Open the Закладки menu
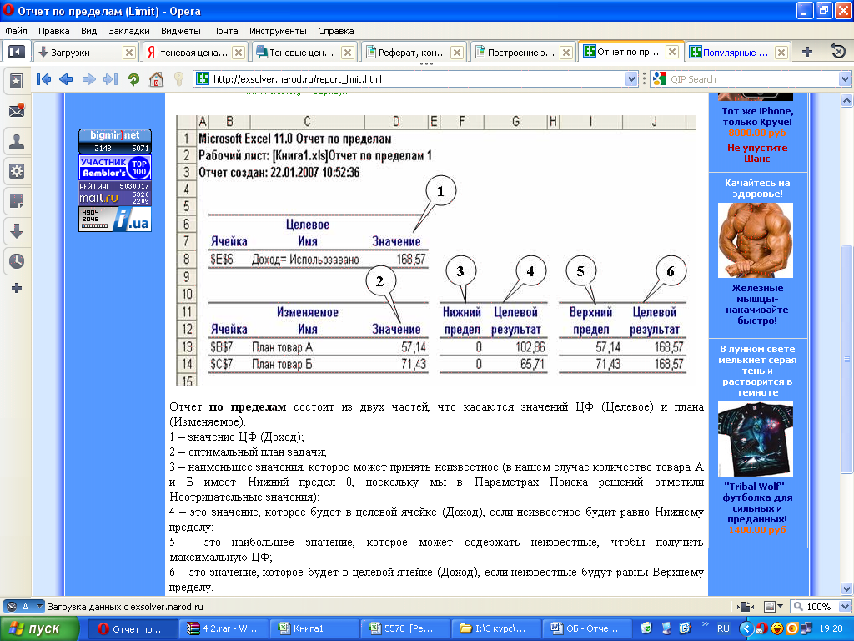The height and width of the screenshot is (641, 854). [129, 31]
